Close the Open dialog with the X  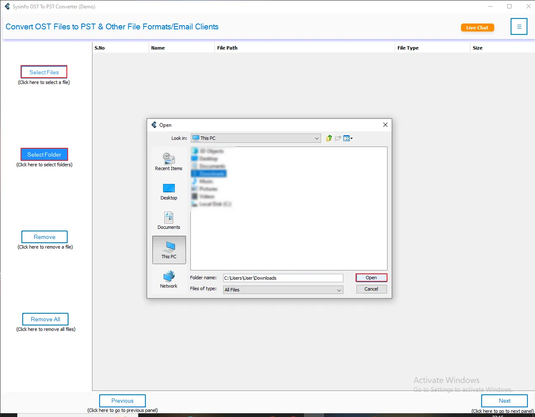point(385,125)
